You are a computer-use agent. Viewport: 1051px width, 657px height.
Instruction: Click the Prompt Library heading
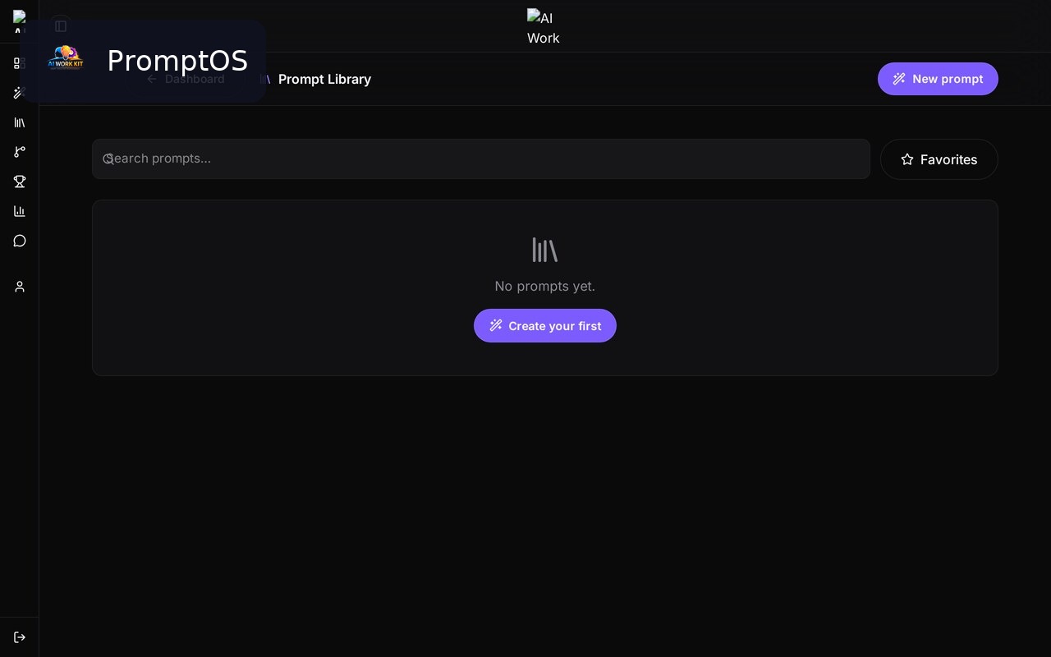tap(324, 79)
